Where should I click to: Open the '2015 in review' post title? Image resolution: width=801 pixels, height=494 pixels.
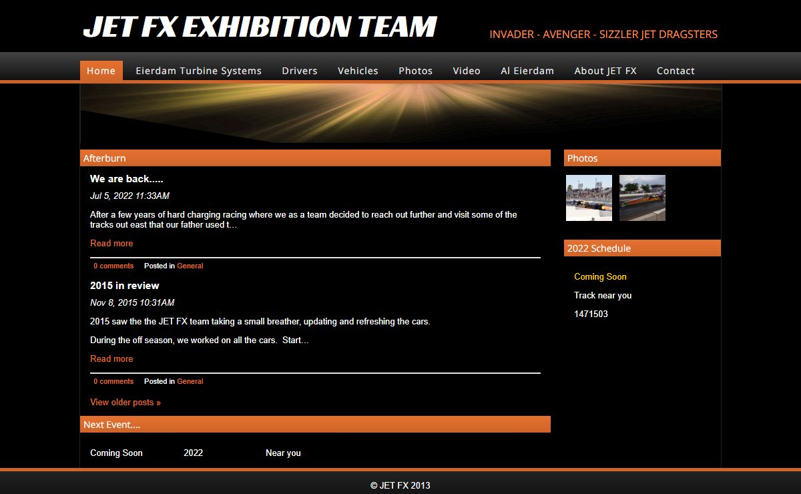(124, 286)
